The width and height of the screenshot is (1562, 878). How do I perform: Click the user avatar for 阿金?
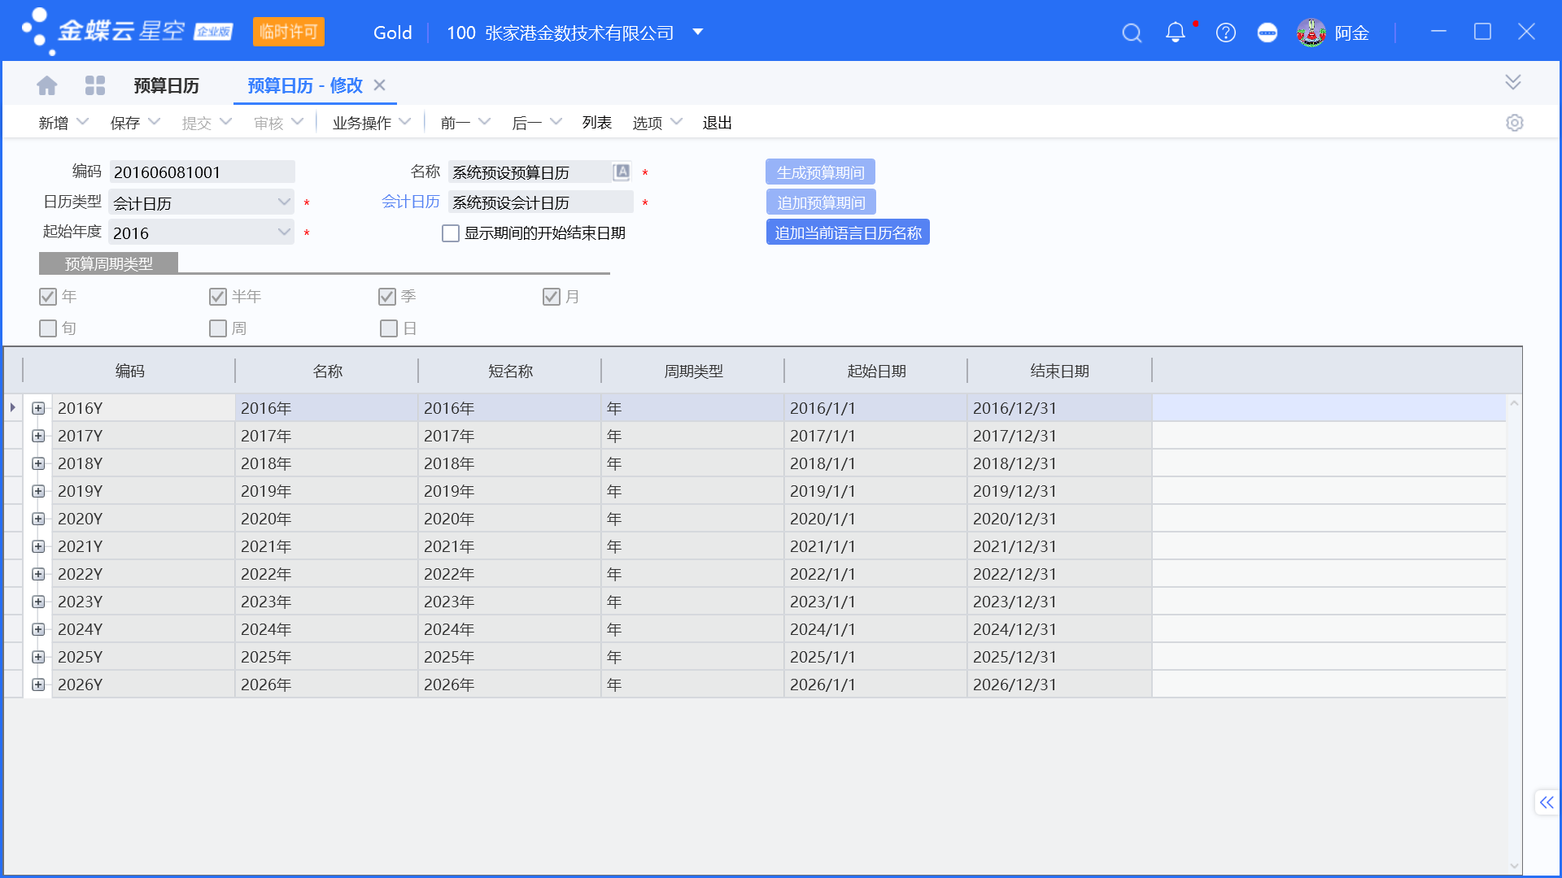(1311, 33)
